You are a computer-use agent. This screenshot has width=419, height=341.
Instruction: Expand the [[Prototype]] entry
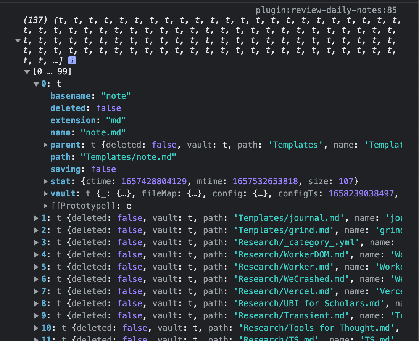pos(45,206)
